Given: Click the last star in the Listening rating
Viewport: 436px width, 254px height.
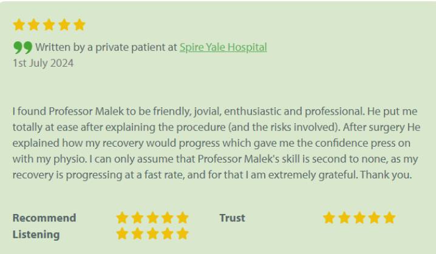Looking at the screenshot, I should (x=182, y=233).
